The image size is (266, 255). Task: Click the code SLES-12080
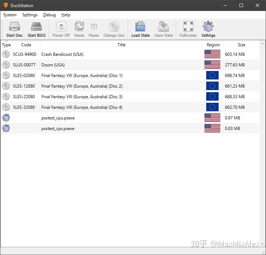(x=24, y=86)
